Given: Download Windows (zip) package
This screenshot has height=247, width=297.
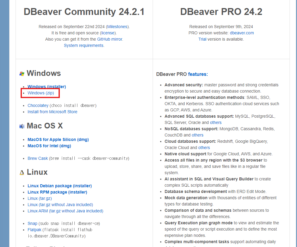Looking at the screenshot, I should [x=41, y=93].
